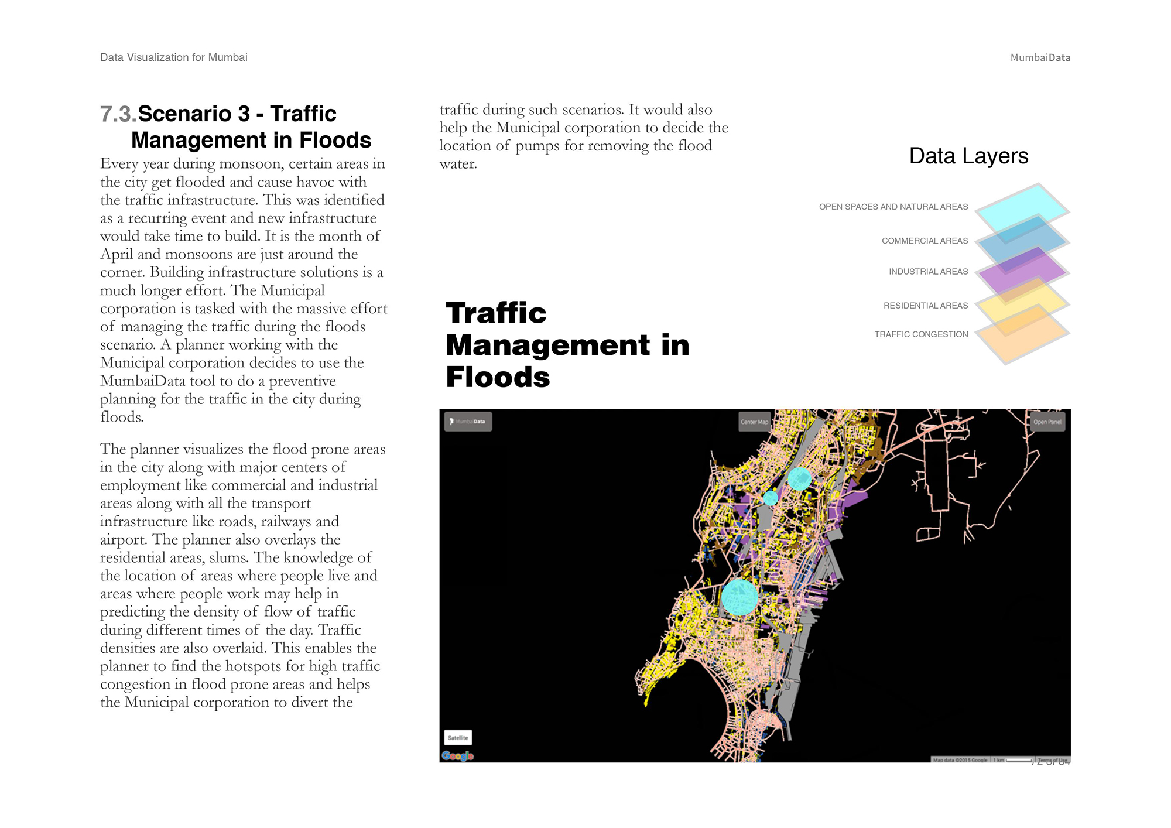Click the TRAFFIC CONGESTION label
Screen dimensions: 1171x828
921,334
